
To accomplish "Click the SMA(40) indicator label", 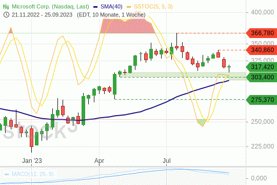I will point(111,7).
